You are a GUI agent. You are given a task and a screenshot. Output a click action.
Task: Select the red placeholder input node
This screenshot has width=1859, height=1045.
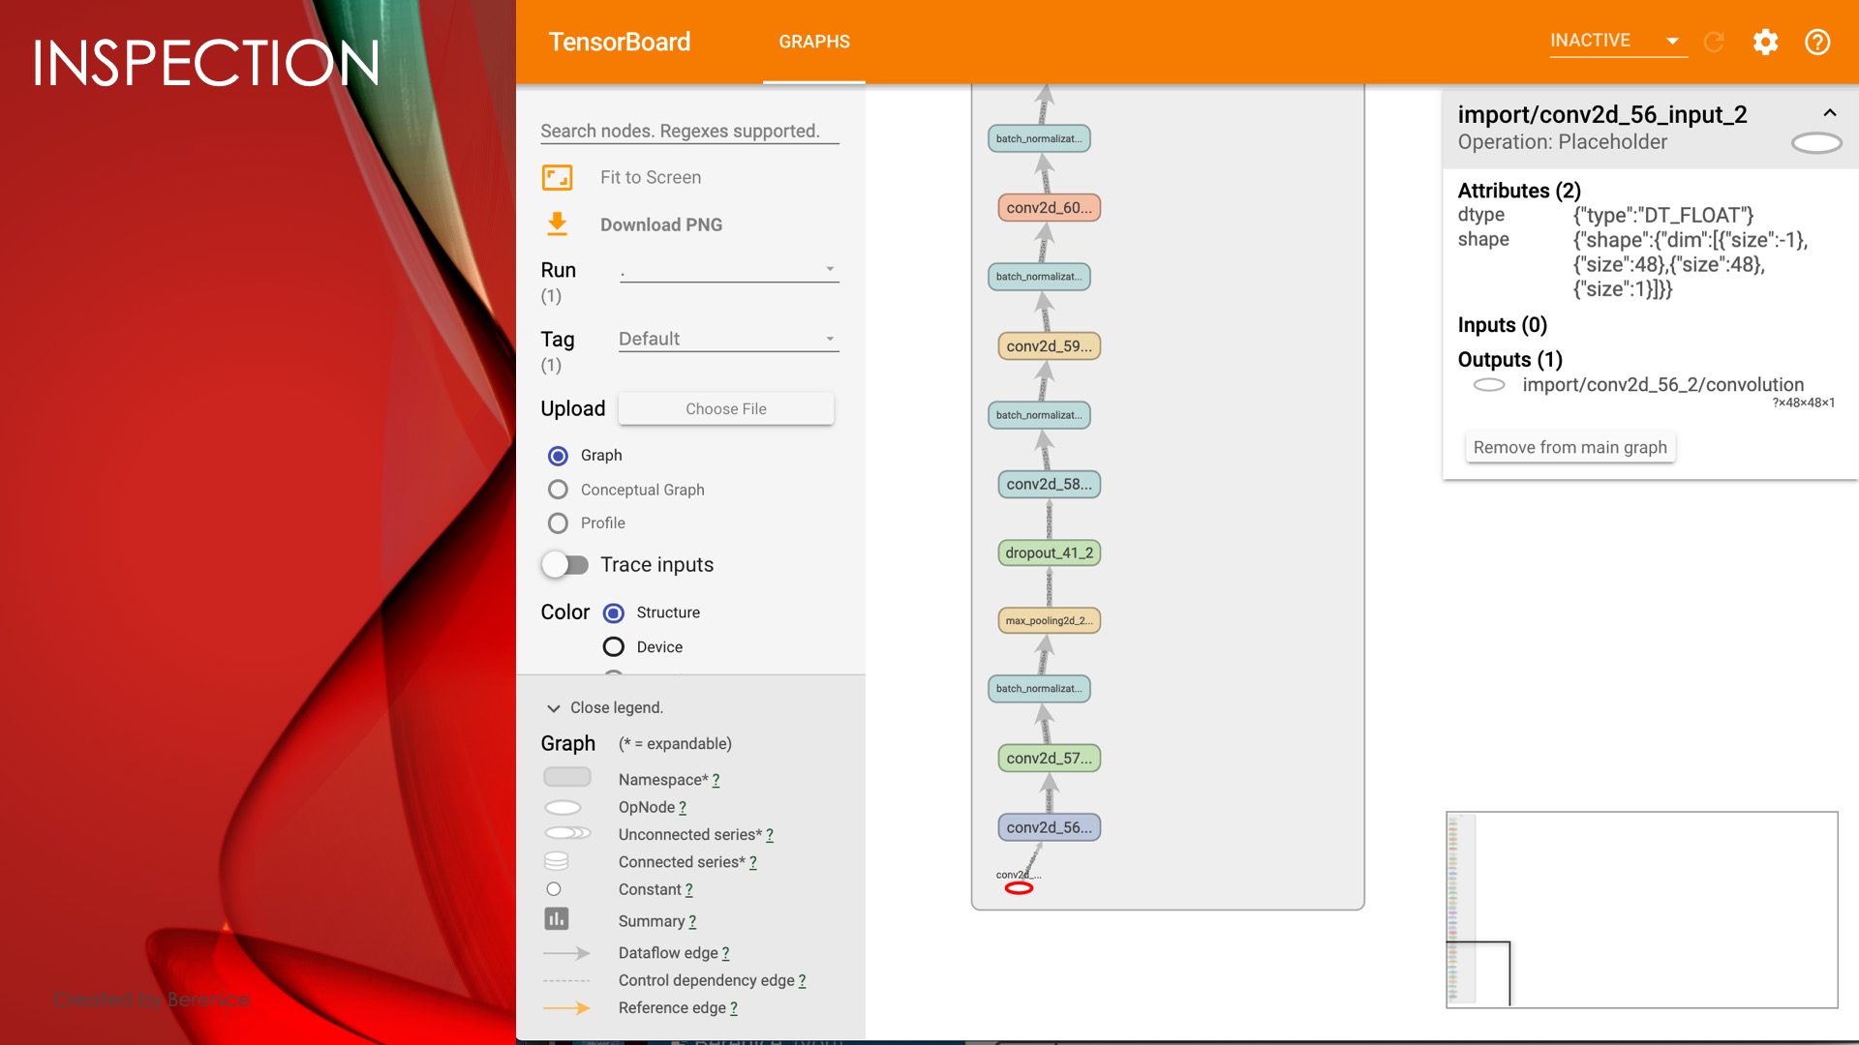point(1019,888)
